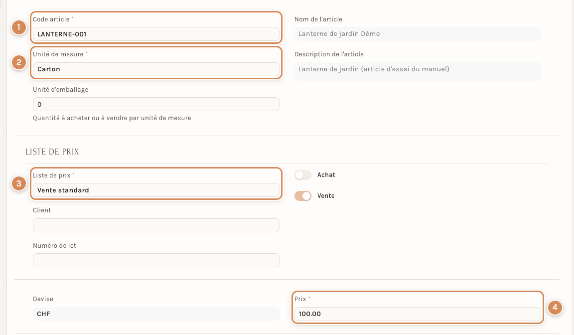Select the empty Client field

tap(156, 225)
